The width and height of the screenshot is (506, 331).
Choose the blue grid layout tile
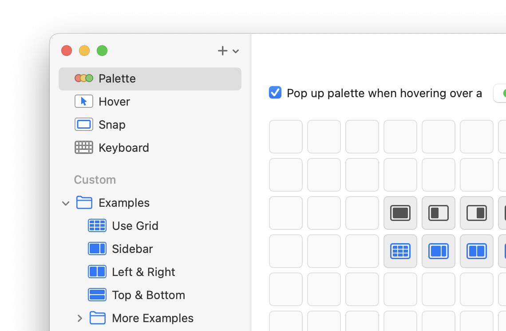pyautogui.click(x=400, y=251)
